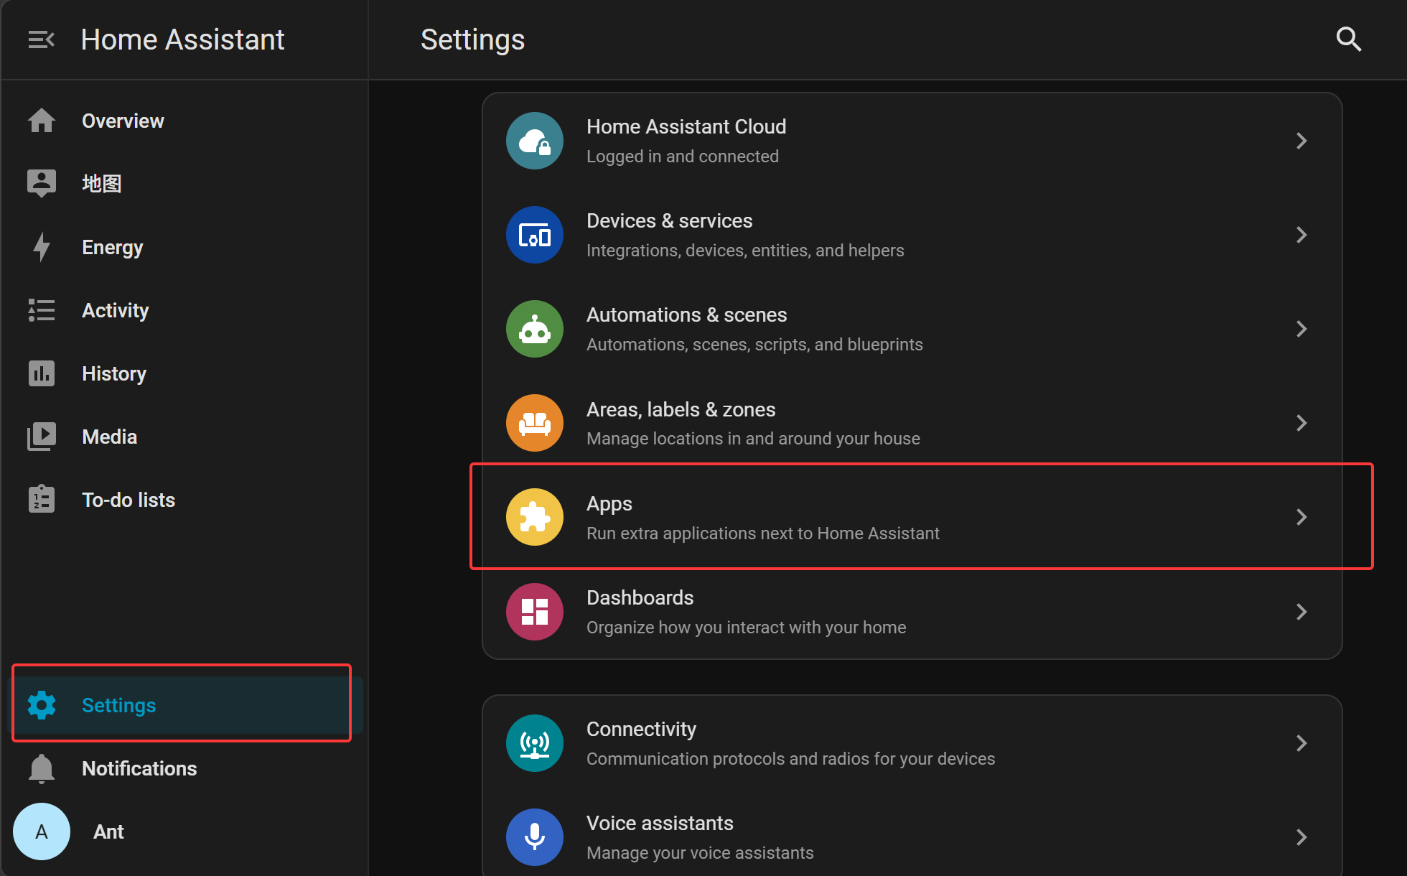Expand the Automations & scenes chevron

click(x=1301, y=329)
